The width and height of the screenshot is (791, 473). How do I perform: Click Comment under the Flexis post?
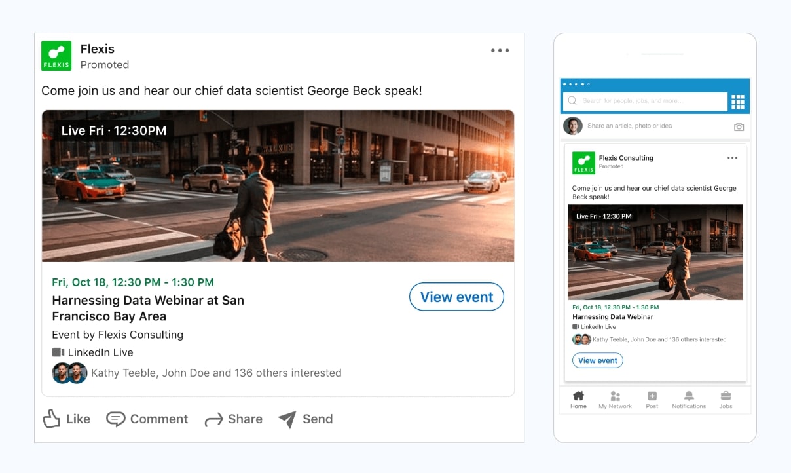coord(147,419)
